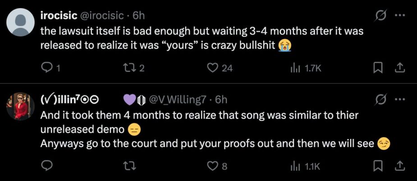Bookmark V_Willing7's tweet
Screen dimensions: 417x181
[x=377, y=167]
